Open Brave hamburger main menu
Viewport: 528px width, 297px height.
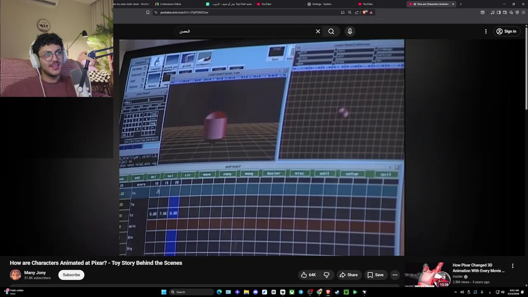click(x=523, y=12)
